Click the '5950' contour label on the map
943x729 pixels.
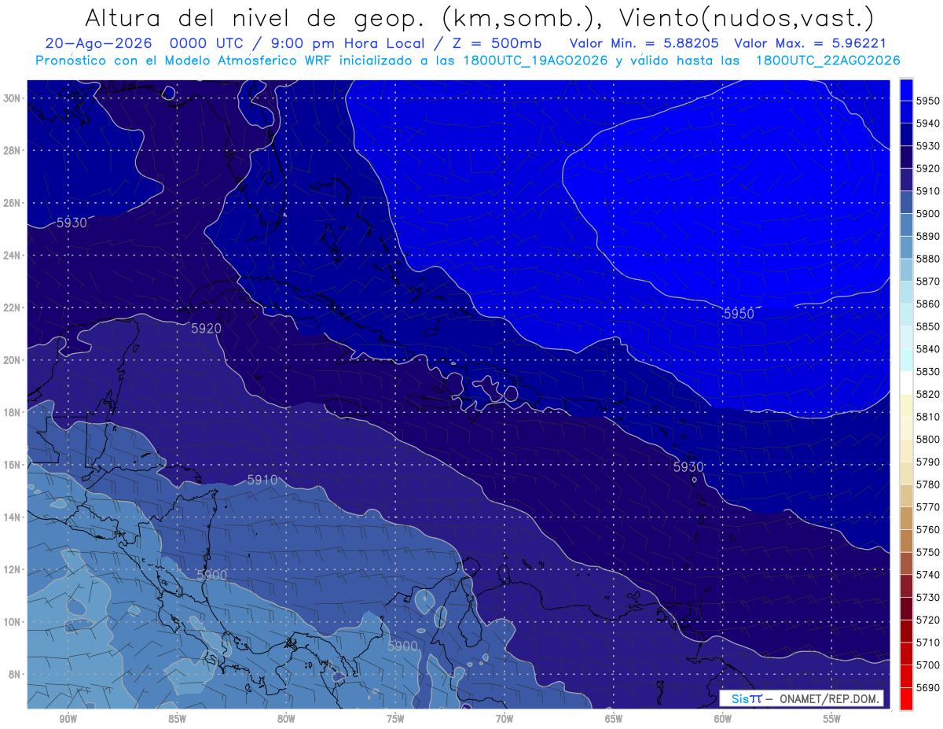click(x=739, y=314)
